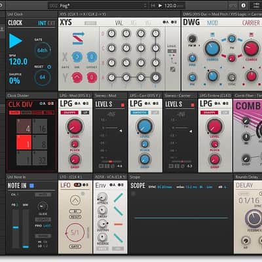Toggle the A switch on the LFO block
The image size is (262, 262).
click(x=77, y=185)
